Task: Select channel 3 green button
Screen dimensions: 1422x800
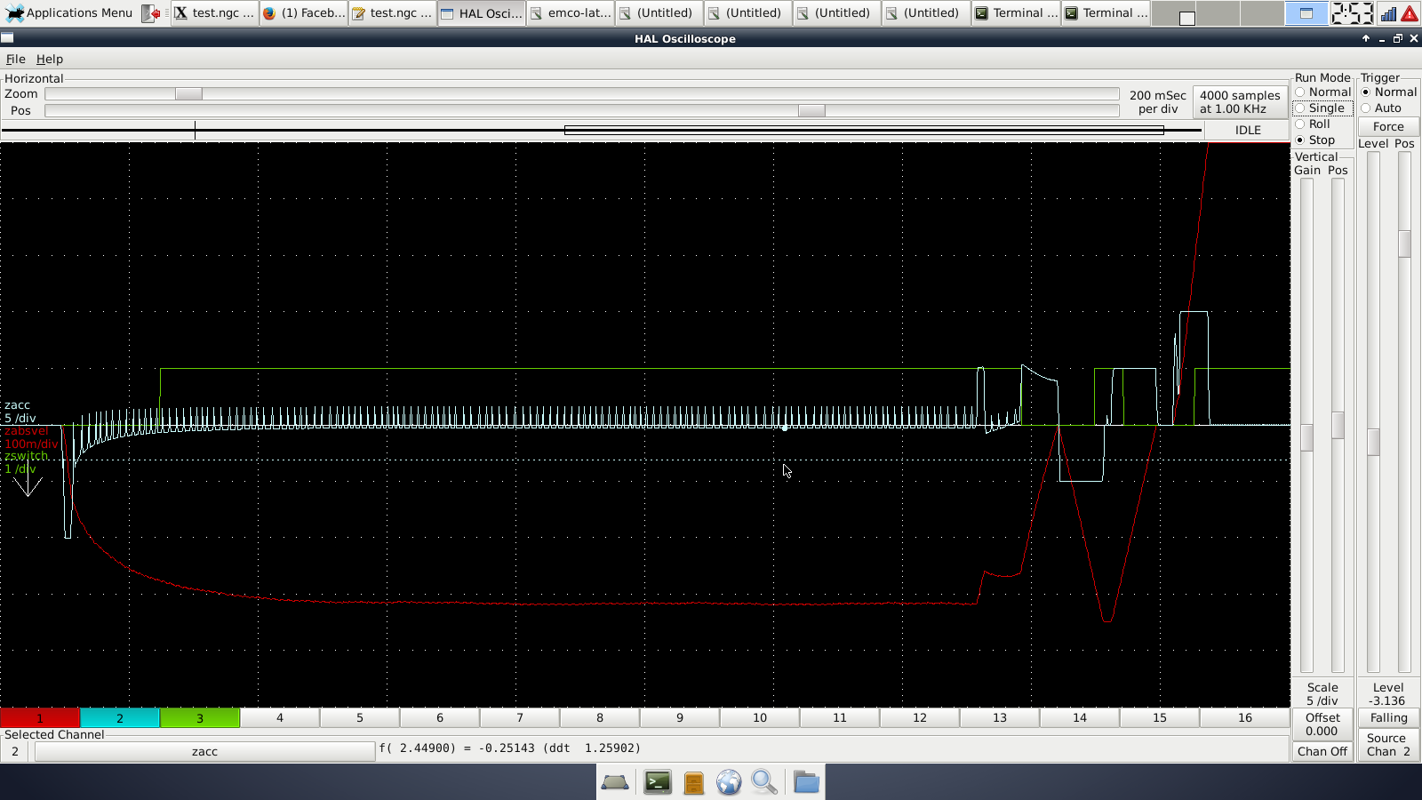Action: [x=200, y=718]
